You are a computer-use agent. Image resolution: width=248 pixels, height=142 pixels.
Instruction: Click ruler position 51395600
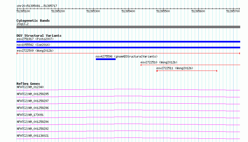click(198, 11)
